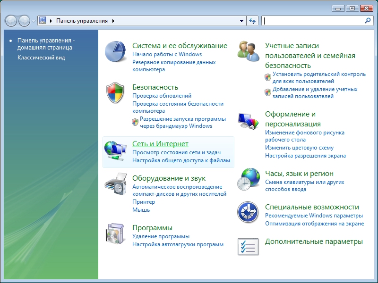Open the 'Программы' heading
378x283 pixels.
pos(152,228)
